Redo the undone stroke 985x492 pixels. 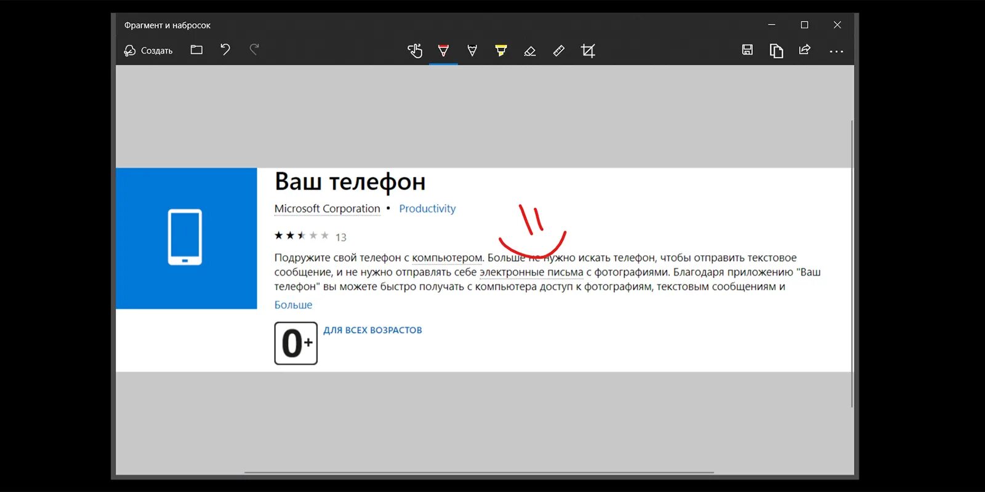pos(254,50)
